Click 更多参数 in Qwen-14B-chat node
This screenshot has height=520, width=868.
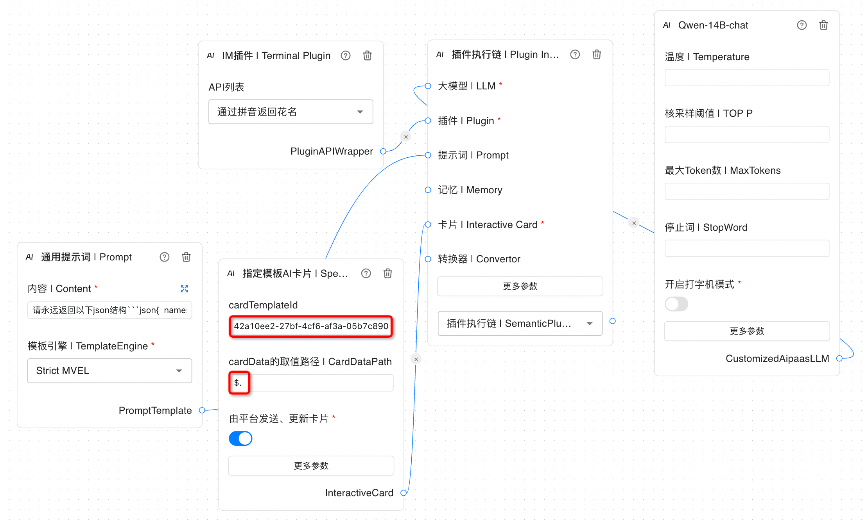pos(747,331)
